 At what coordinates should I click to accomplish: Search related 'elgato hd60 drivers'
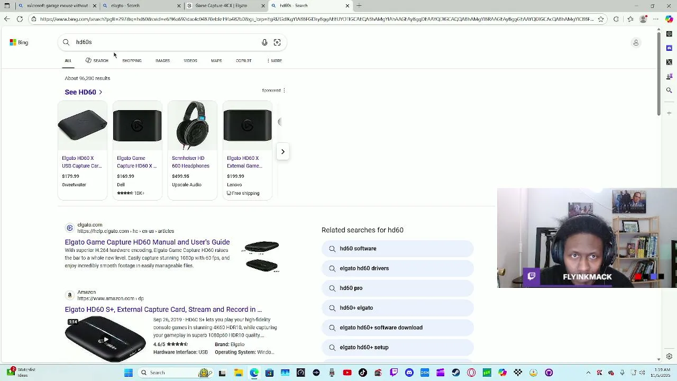click(398, 268)
